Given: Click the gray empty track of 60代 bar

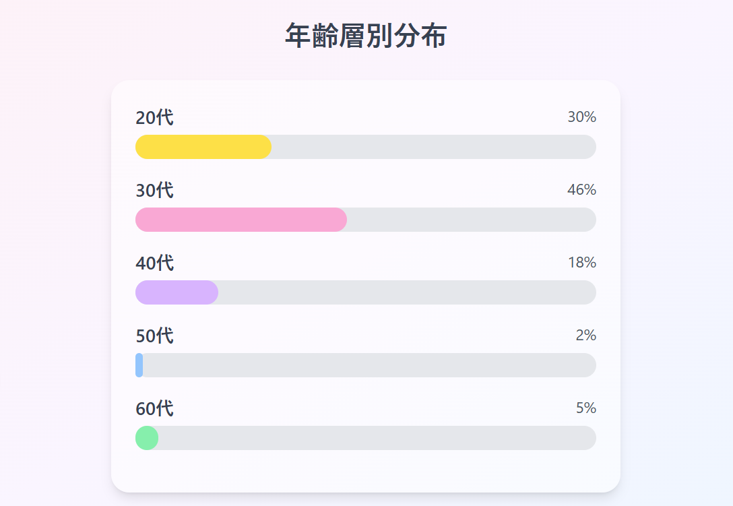Looking at the screenshot, I should [377, 438].
